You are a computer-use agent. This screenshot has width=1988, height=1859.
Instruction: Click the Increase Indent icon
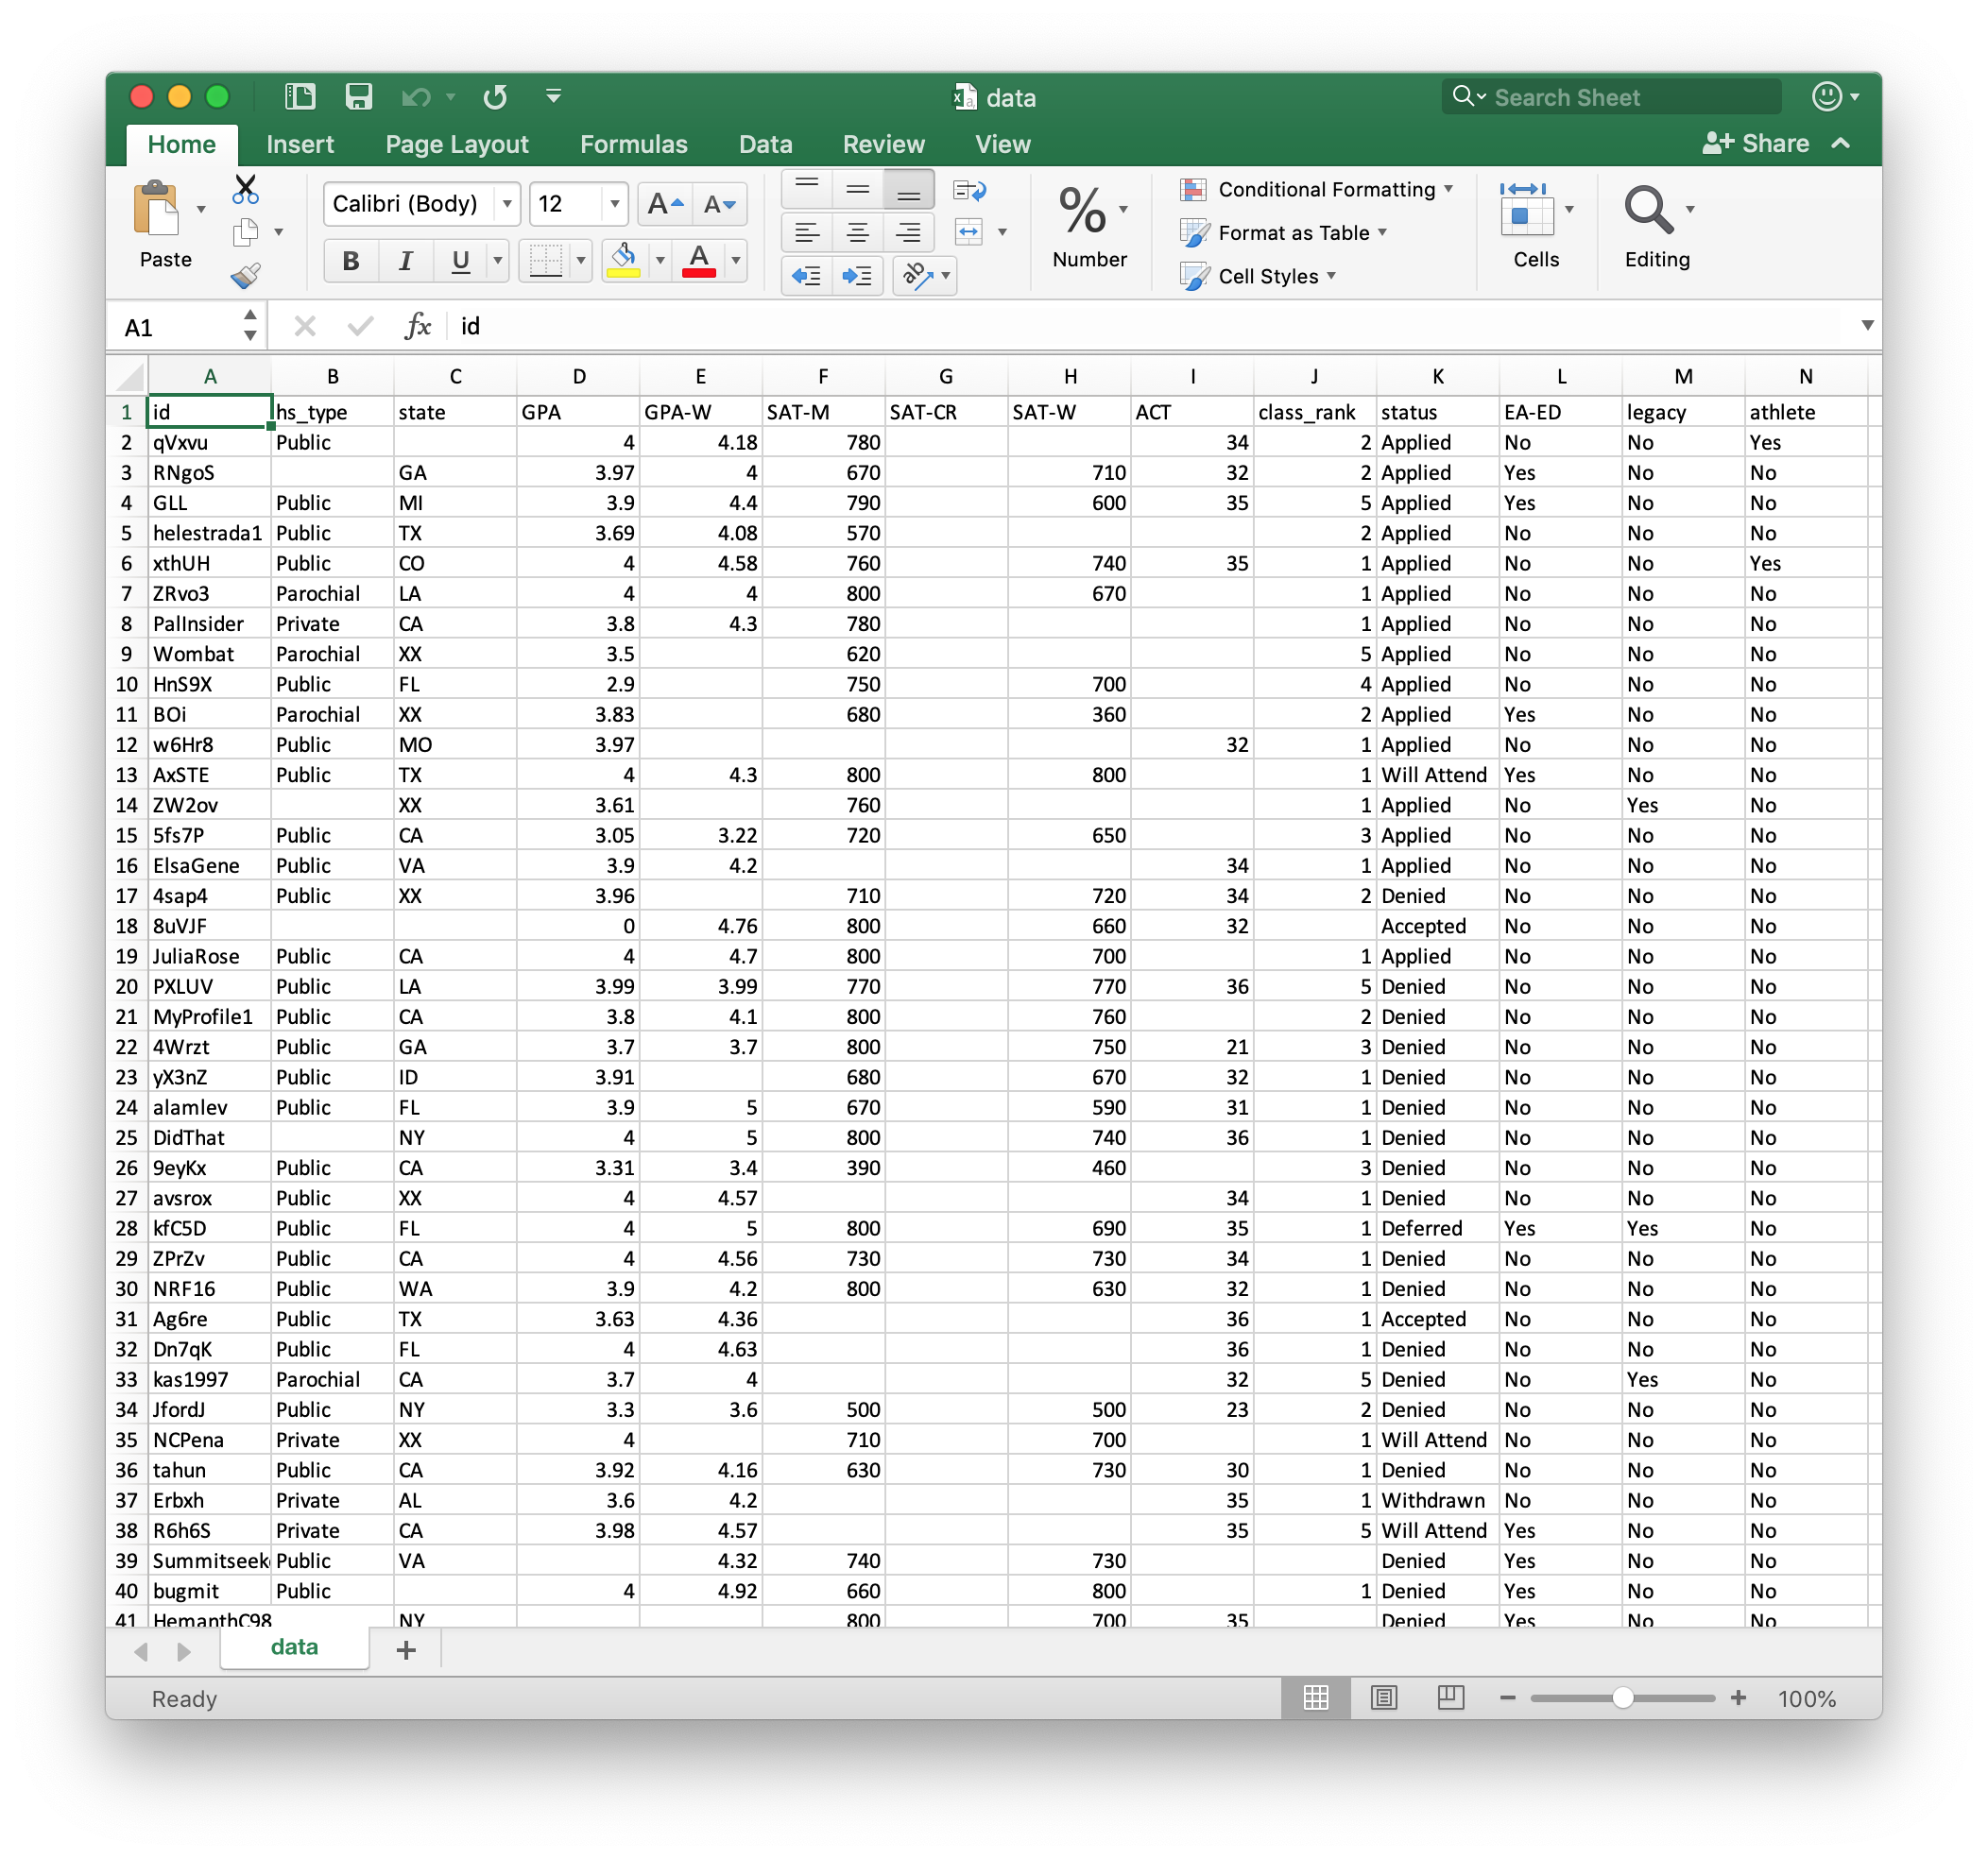click(856, 275)
